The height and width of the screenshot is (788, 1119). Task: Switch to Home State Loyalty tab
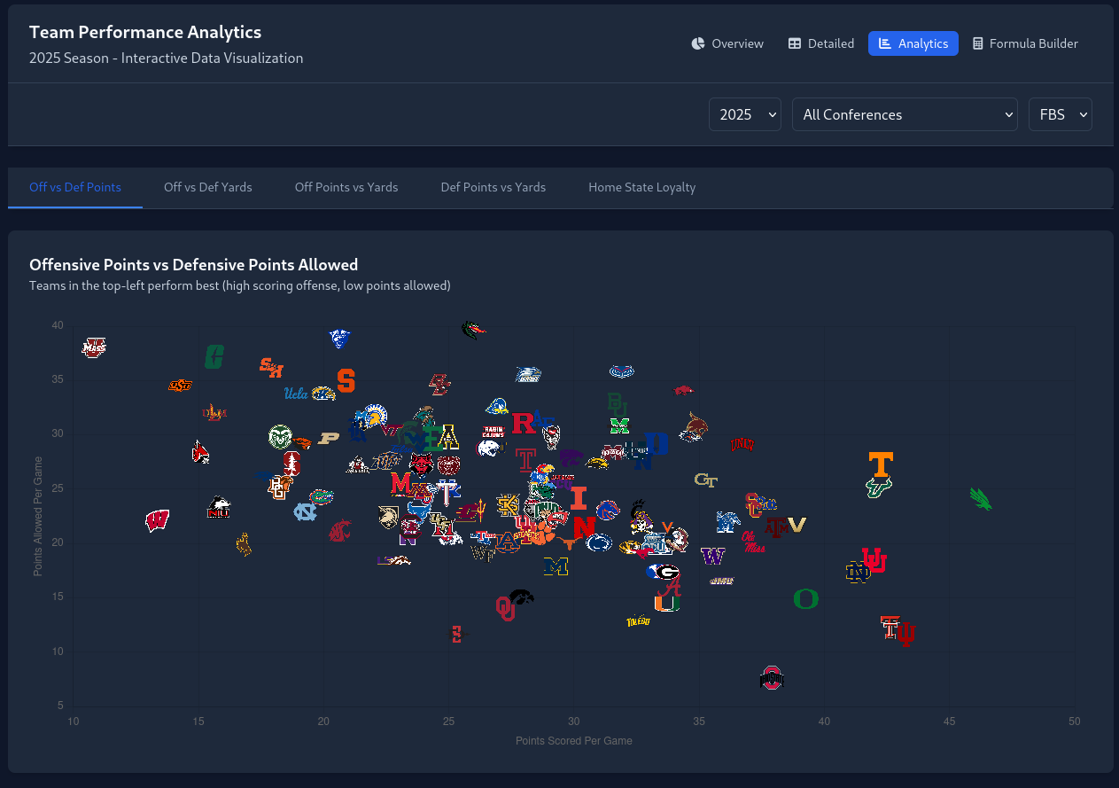[642, 188]
